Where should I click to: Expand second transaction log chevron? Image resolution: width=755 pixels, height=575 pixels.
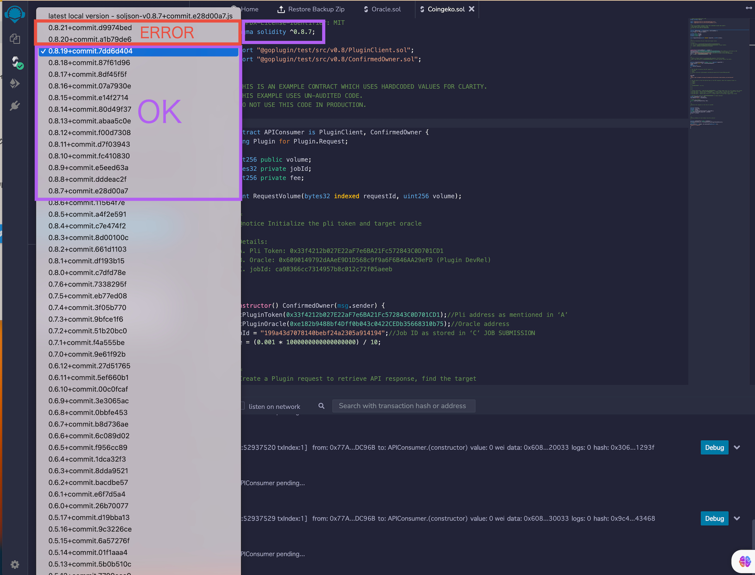click(x=737, y=518)
